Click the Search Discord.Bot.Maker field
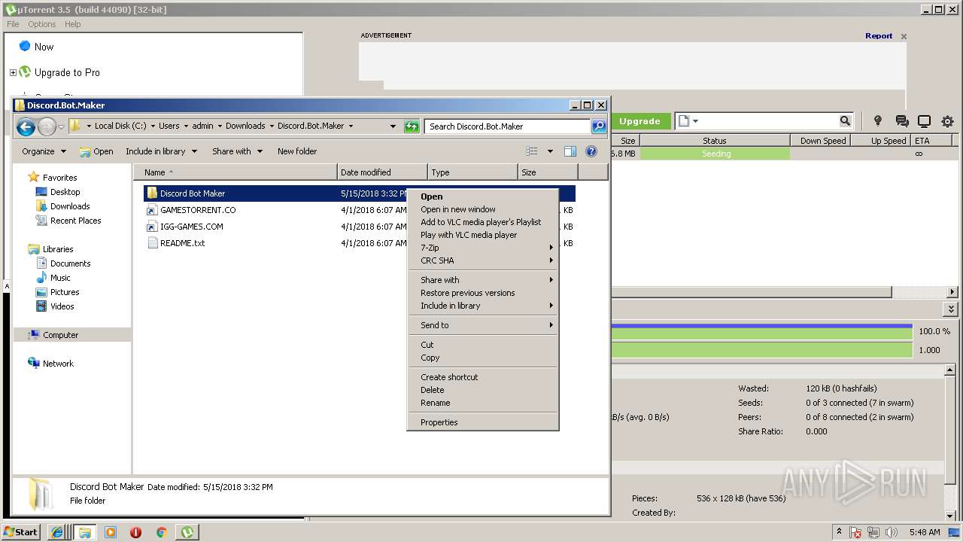The height and width of the screenshot is (542, 963). click(x=507, y=126)
